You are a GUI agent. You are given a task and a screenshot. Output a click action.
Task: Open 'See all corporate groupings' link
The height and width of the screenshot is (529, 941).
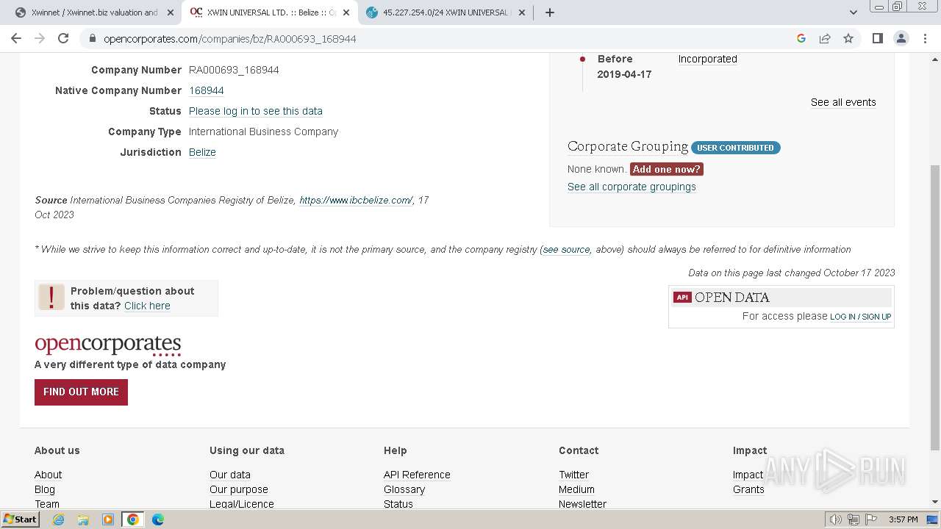tap(631, 187)
